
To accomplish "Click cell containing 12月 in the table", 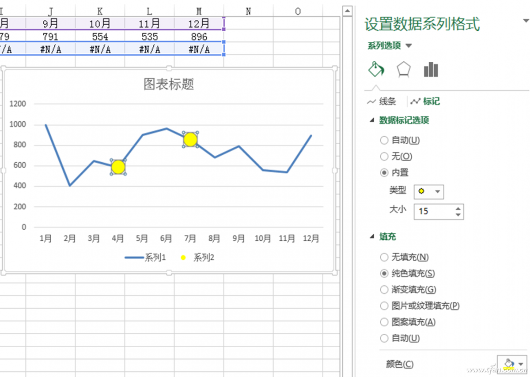I will [199, 23].
